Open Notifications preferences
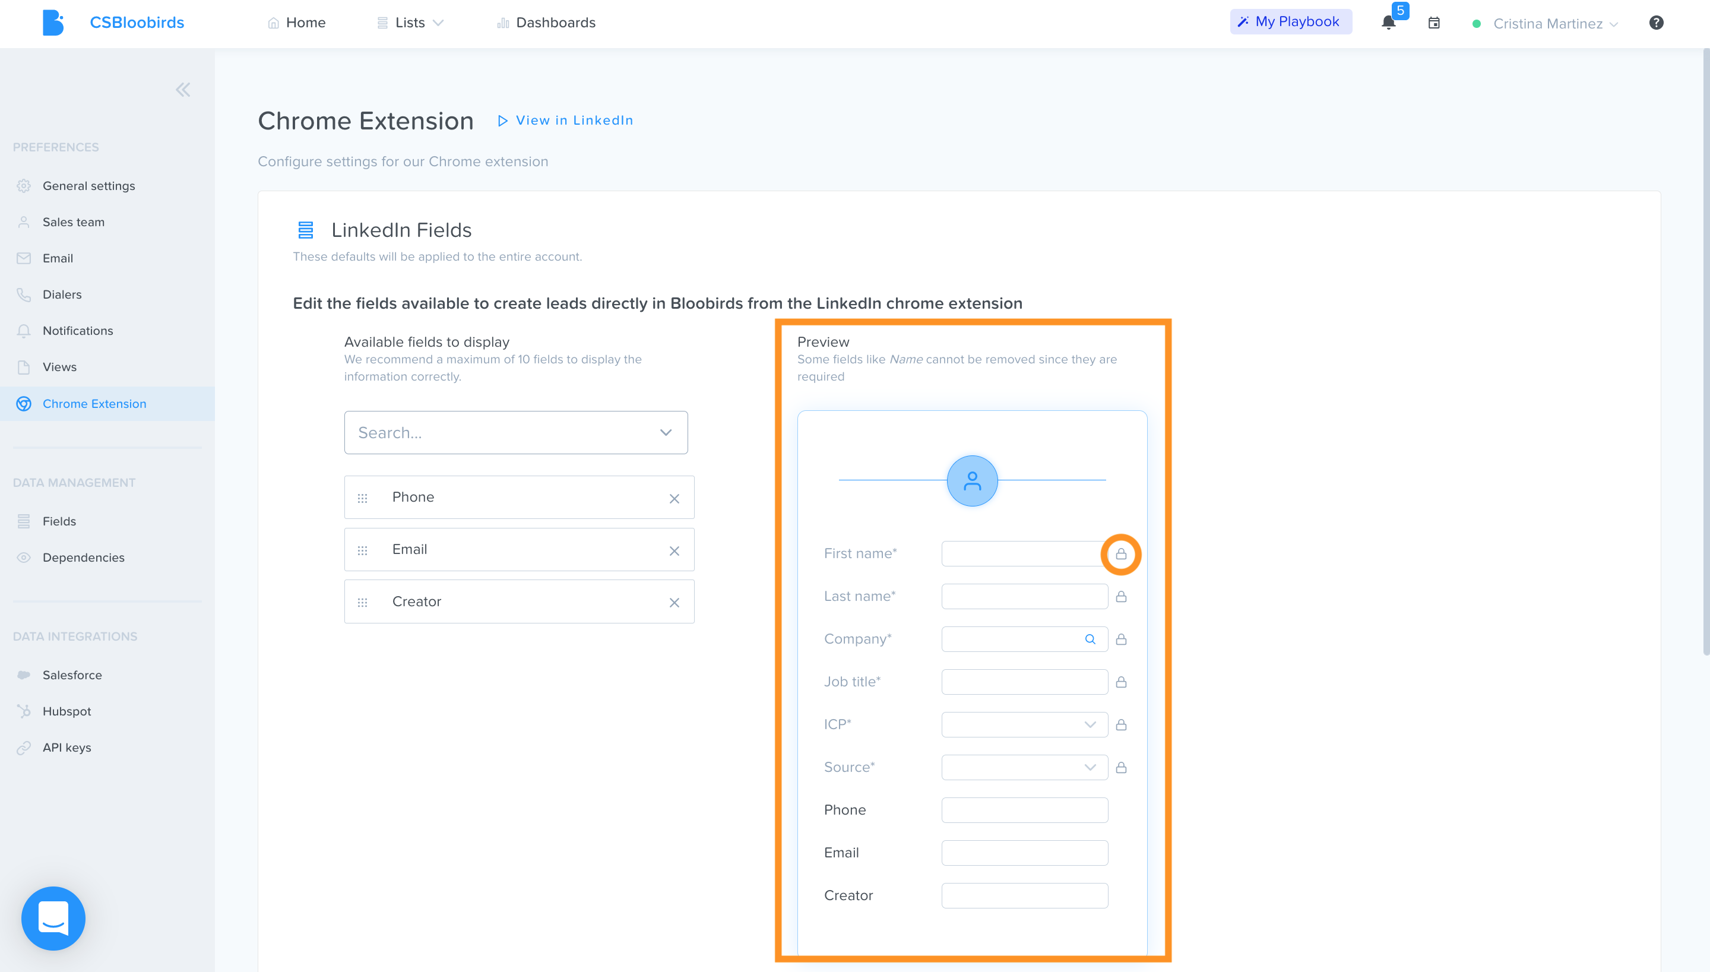The height and width of the screenshot is (972, 1710). [x=78, y=331]
